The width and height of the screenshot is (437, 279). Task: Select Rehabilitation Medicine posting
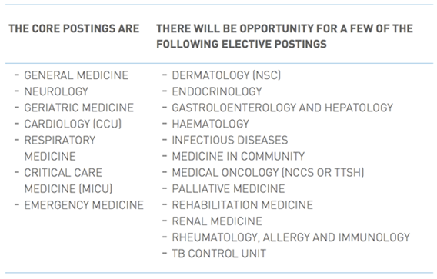click(x=242, y=205)
